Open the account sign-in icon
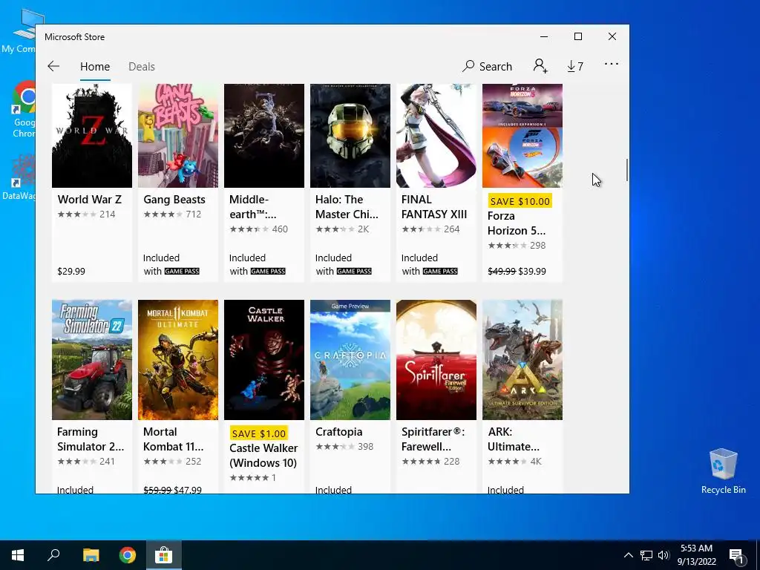 click(x=540, y=66)
